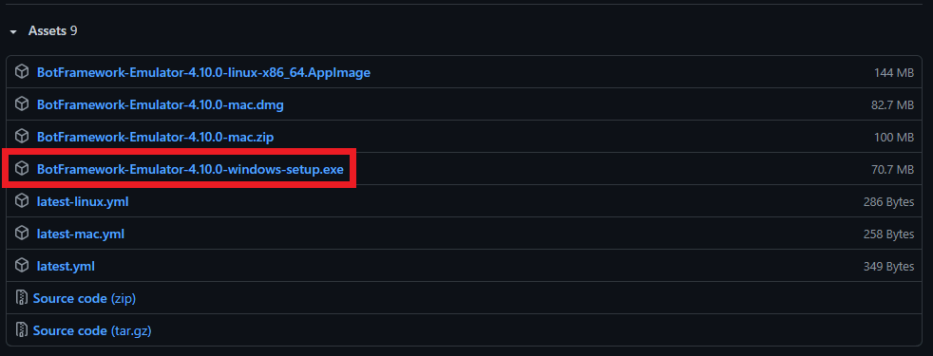Click package icon beside mac.zip asset
The width and height of the screenshot is (933, 356).
[22, 136]
